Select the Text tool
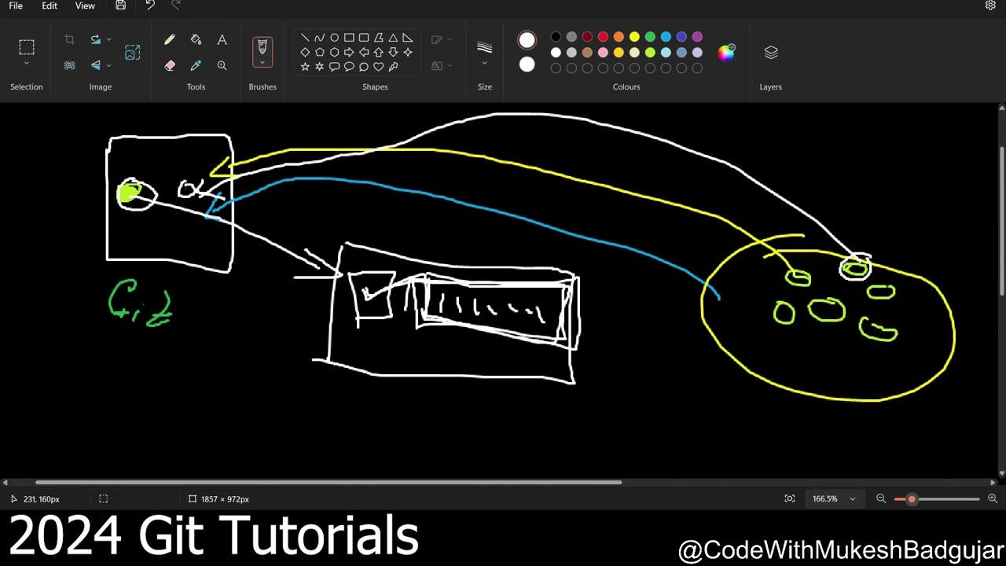The image size is (1006, 566). tap(222, 39)
